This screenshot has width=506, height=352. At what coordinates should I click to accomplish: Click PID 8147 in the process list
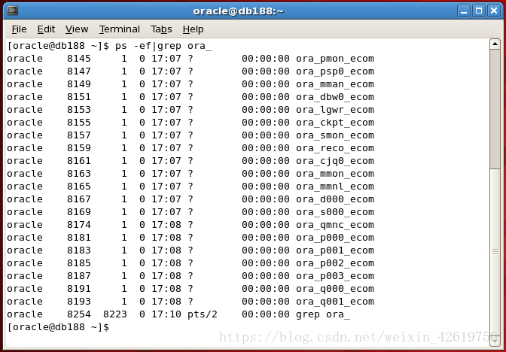point(79,71)
